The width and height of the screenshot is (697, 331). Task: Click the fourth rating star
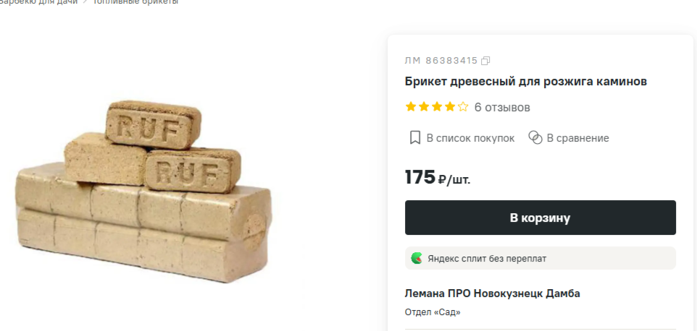click(450, 107)
